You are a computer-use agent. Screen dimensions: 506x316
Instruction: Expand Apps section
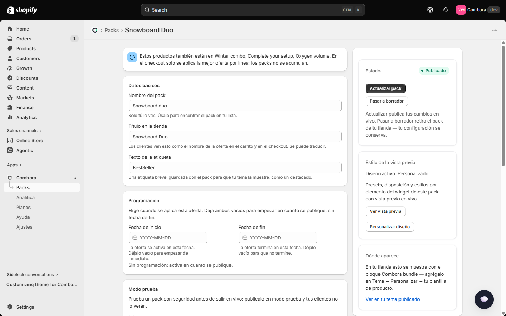[x=14, y=165]
